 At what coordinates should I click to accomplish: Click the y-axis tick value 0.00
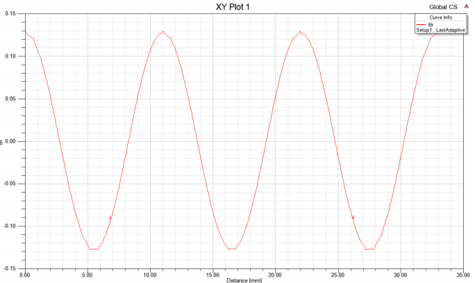(x=10, y=141)
